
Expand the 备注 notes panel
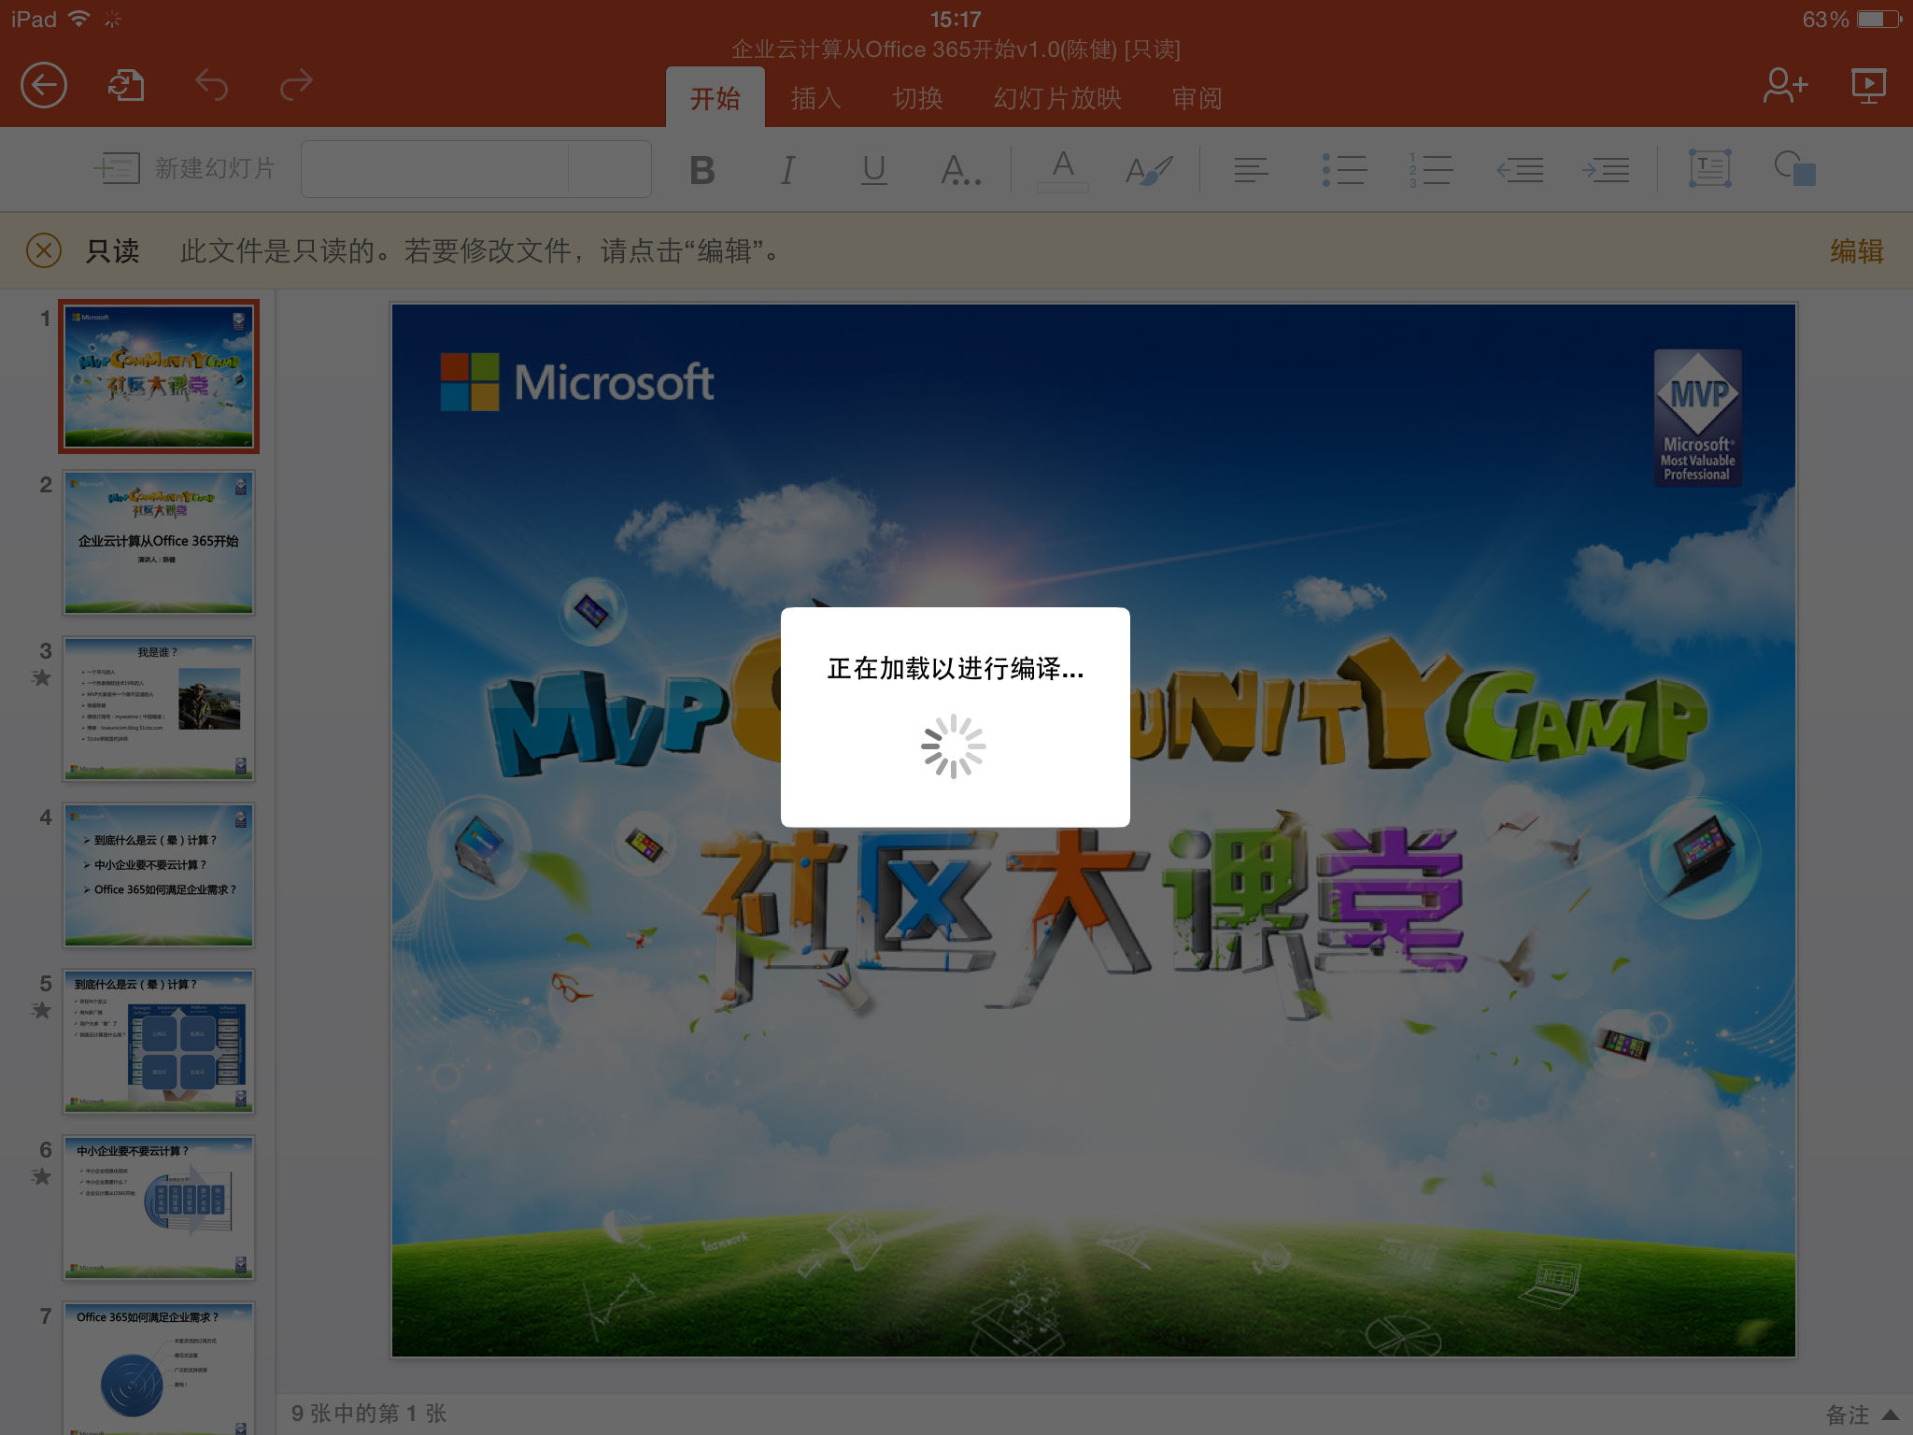(1863, 1414)
